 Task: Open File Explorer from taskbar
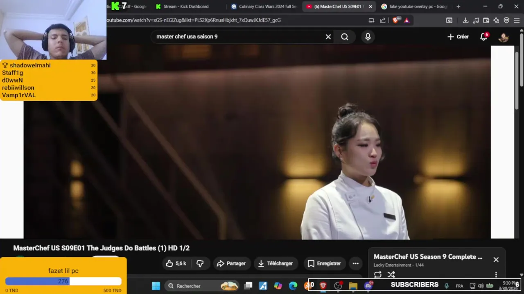click(353, 286)
